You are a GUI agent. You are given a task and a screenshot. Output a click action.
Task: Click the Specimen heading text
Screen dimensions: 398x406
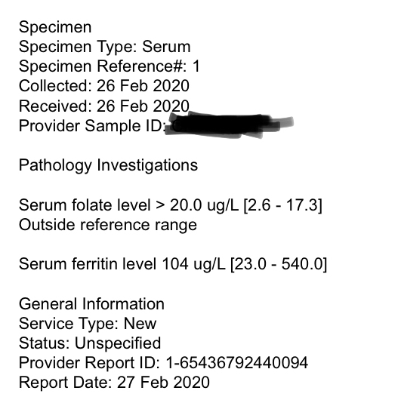[x=55, y=28]
